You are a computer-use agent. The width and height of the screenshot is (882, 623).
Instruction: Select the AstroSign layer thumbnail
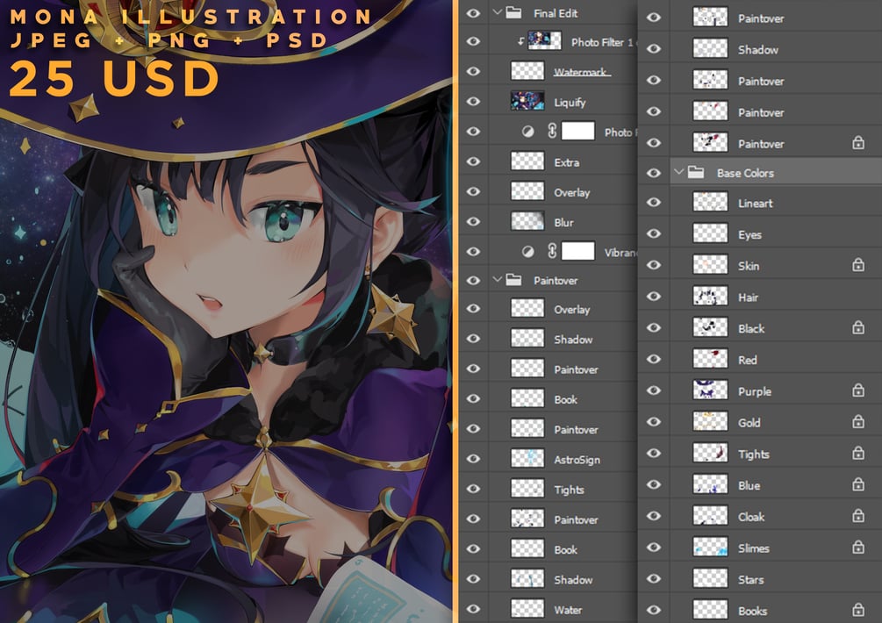coord(527,459)
